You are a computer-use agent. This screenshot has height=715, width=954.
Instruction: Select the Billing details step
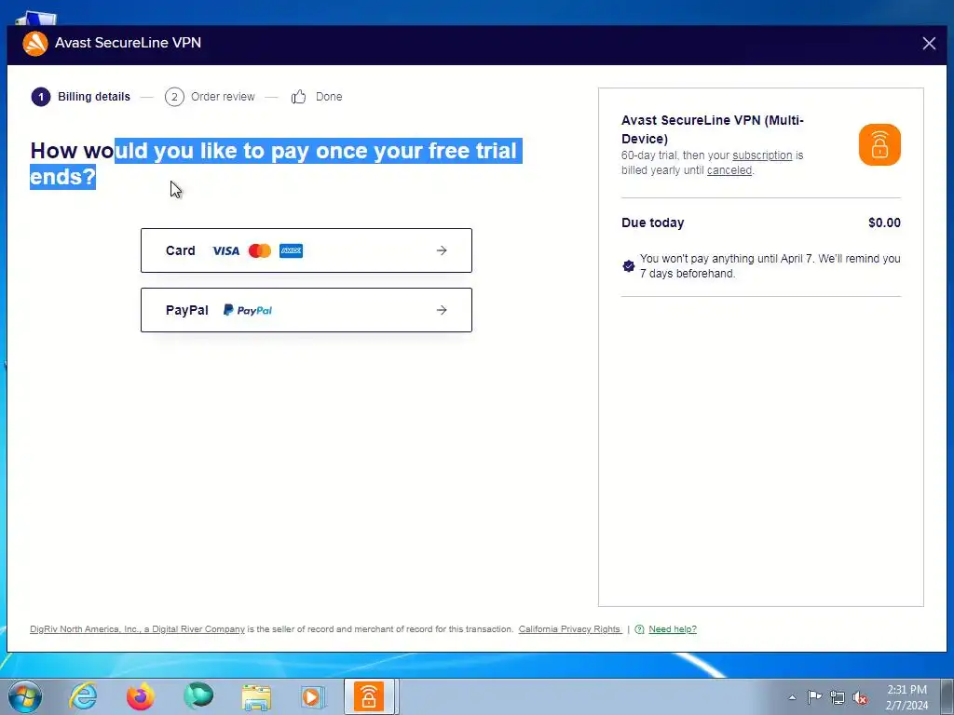coord(81,97)
